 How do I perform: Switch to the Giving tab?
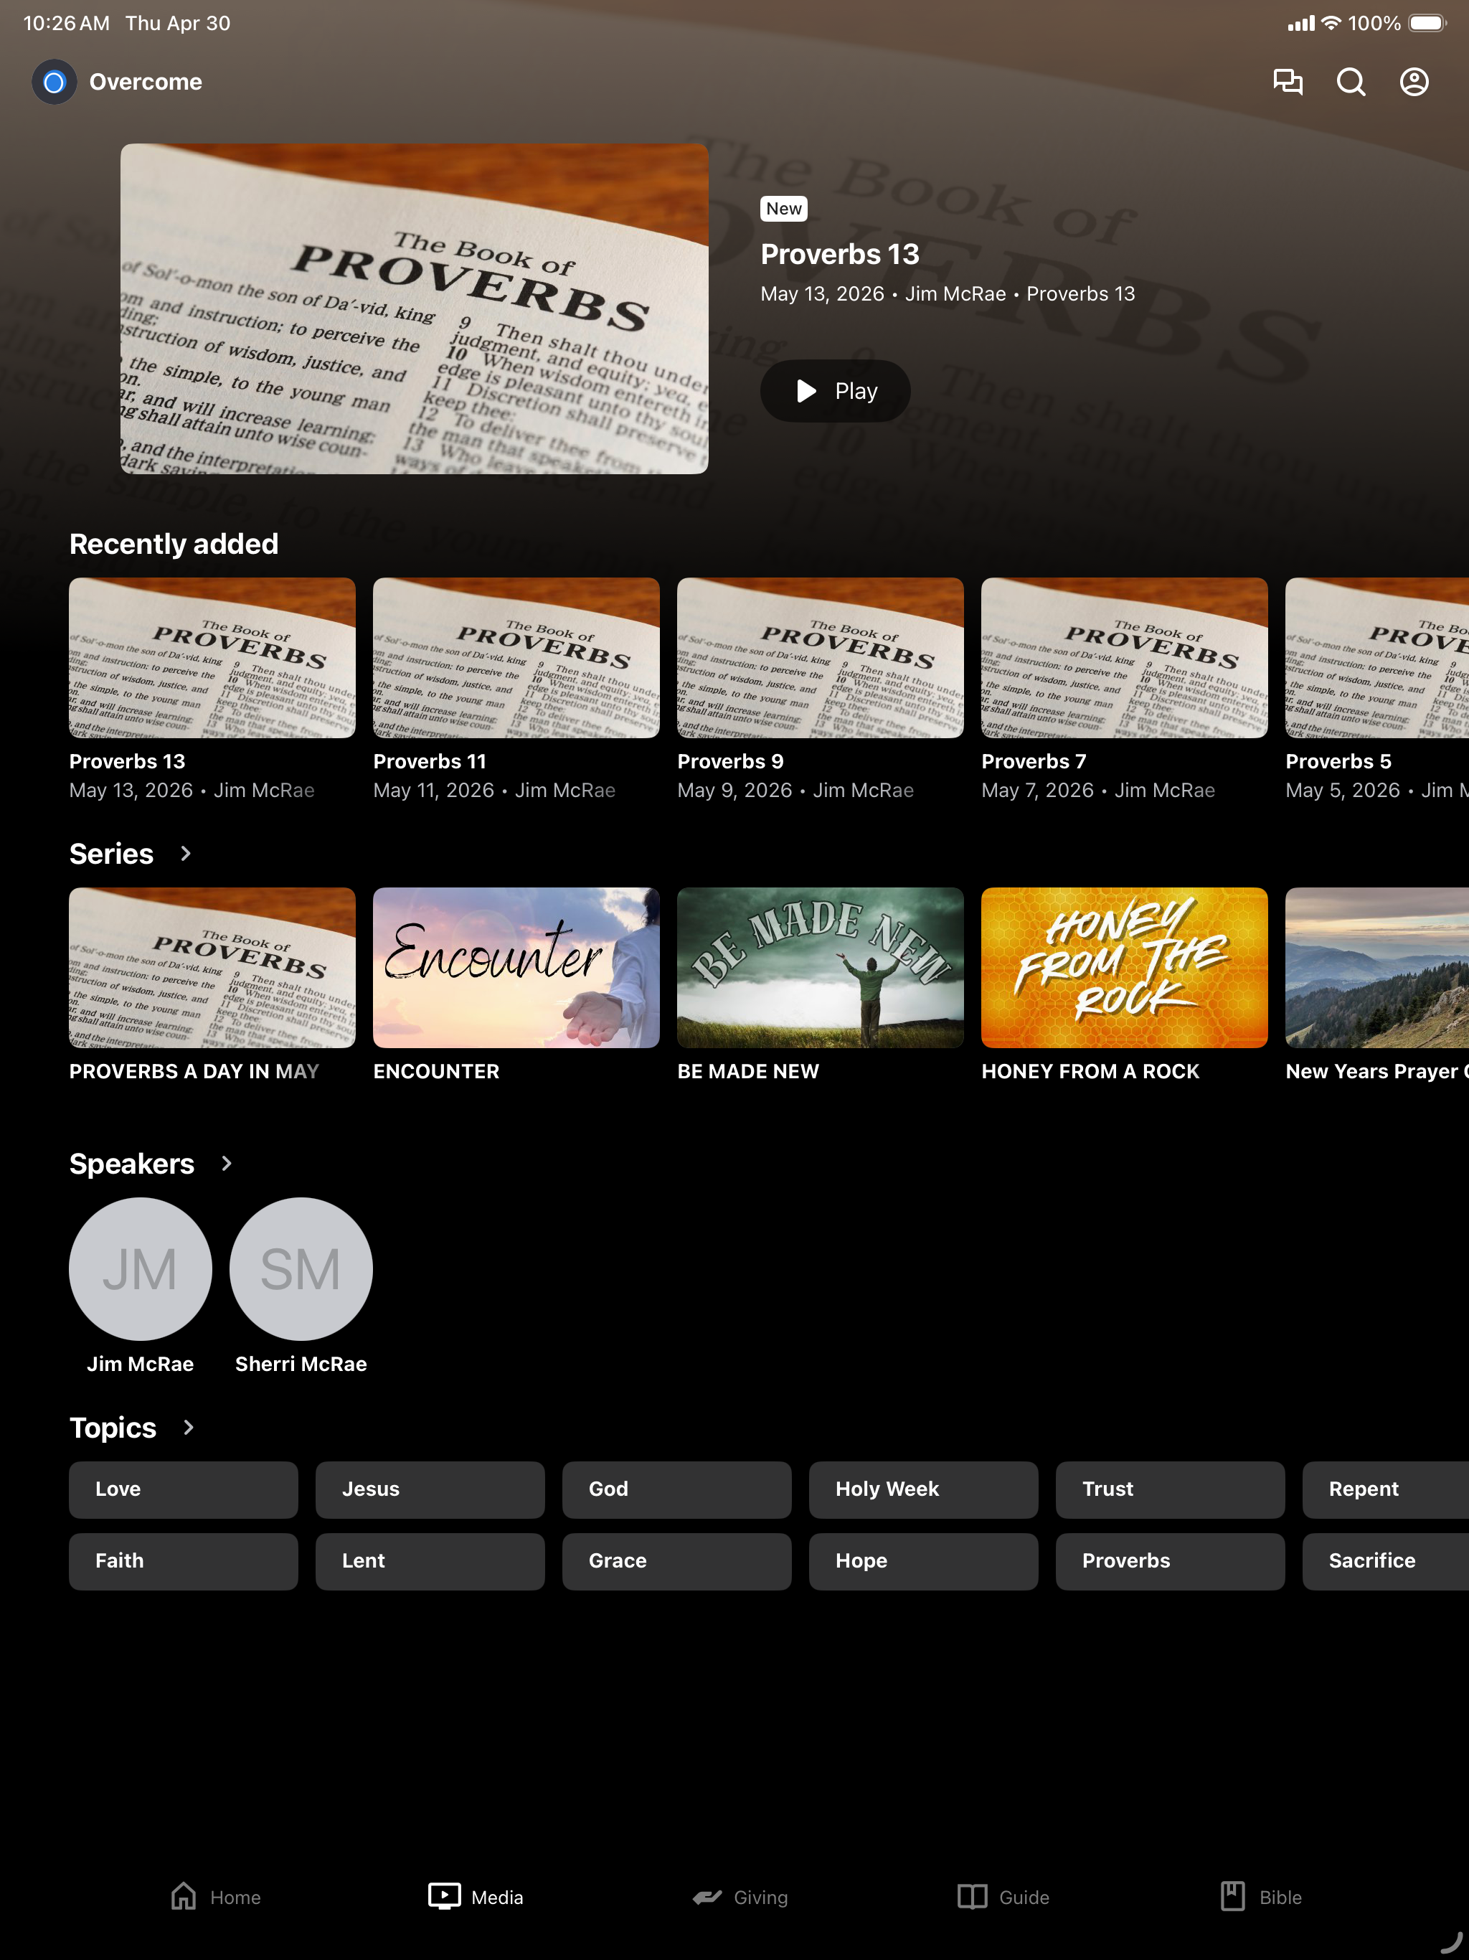tap(740, 1897)
